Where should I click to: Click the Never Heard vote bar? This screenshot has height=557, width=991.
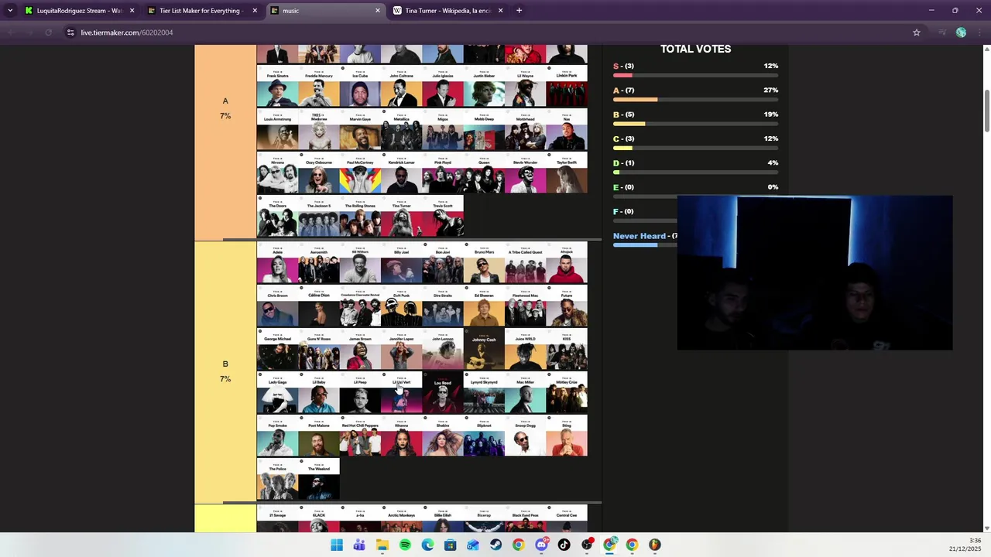pyautogui.click(x=645, y=245)
